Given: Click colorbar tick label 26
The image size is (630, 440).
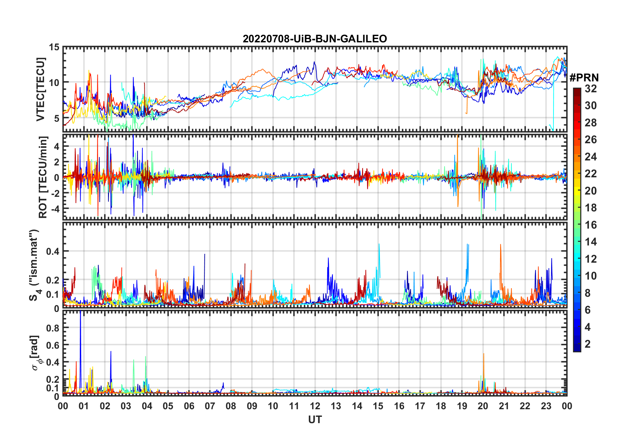Looking at the screenshot, I should click(591, 140).
